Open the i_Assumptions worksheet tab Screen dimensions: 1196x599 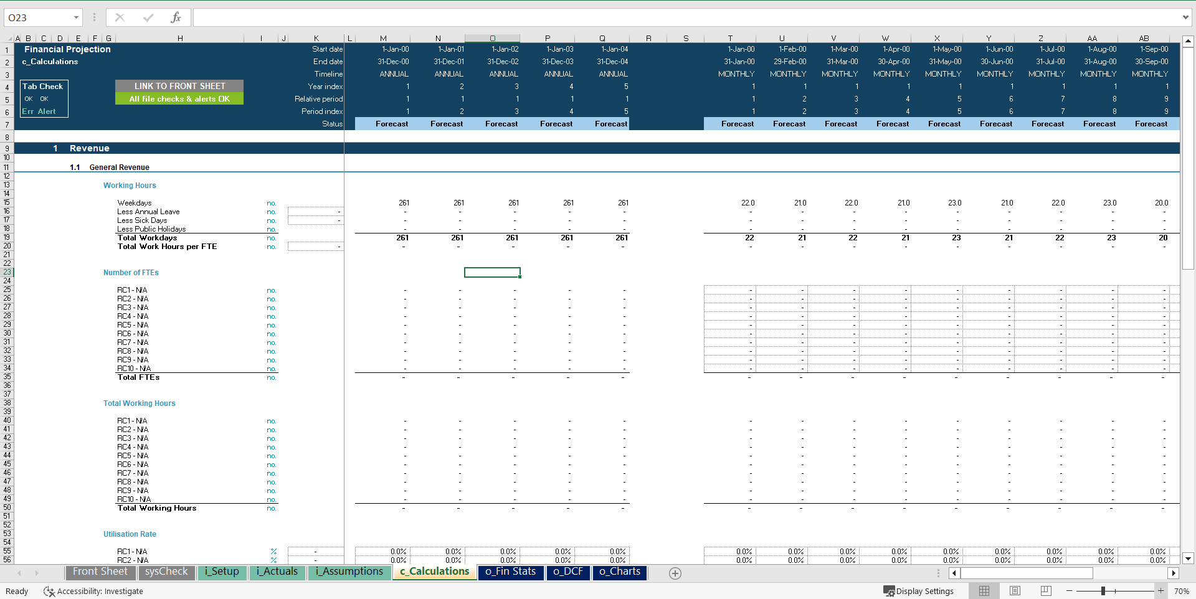click(349, 572)
